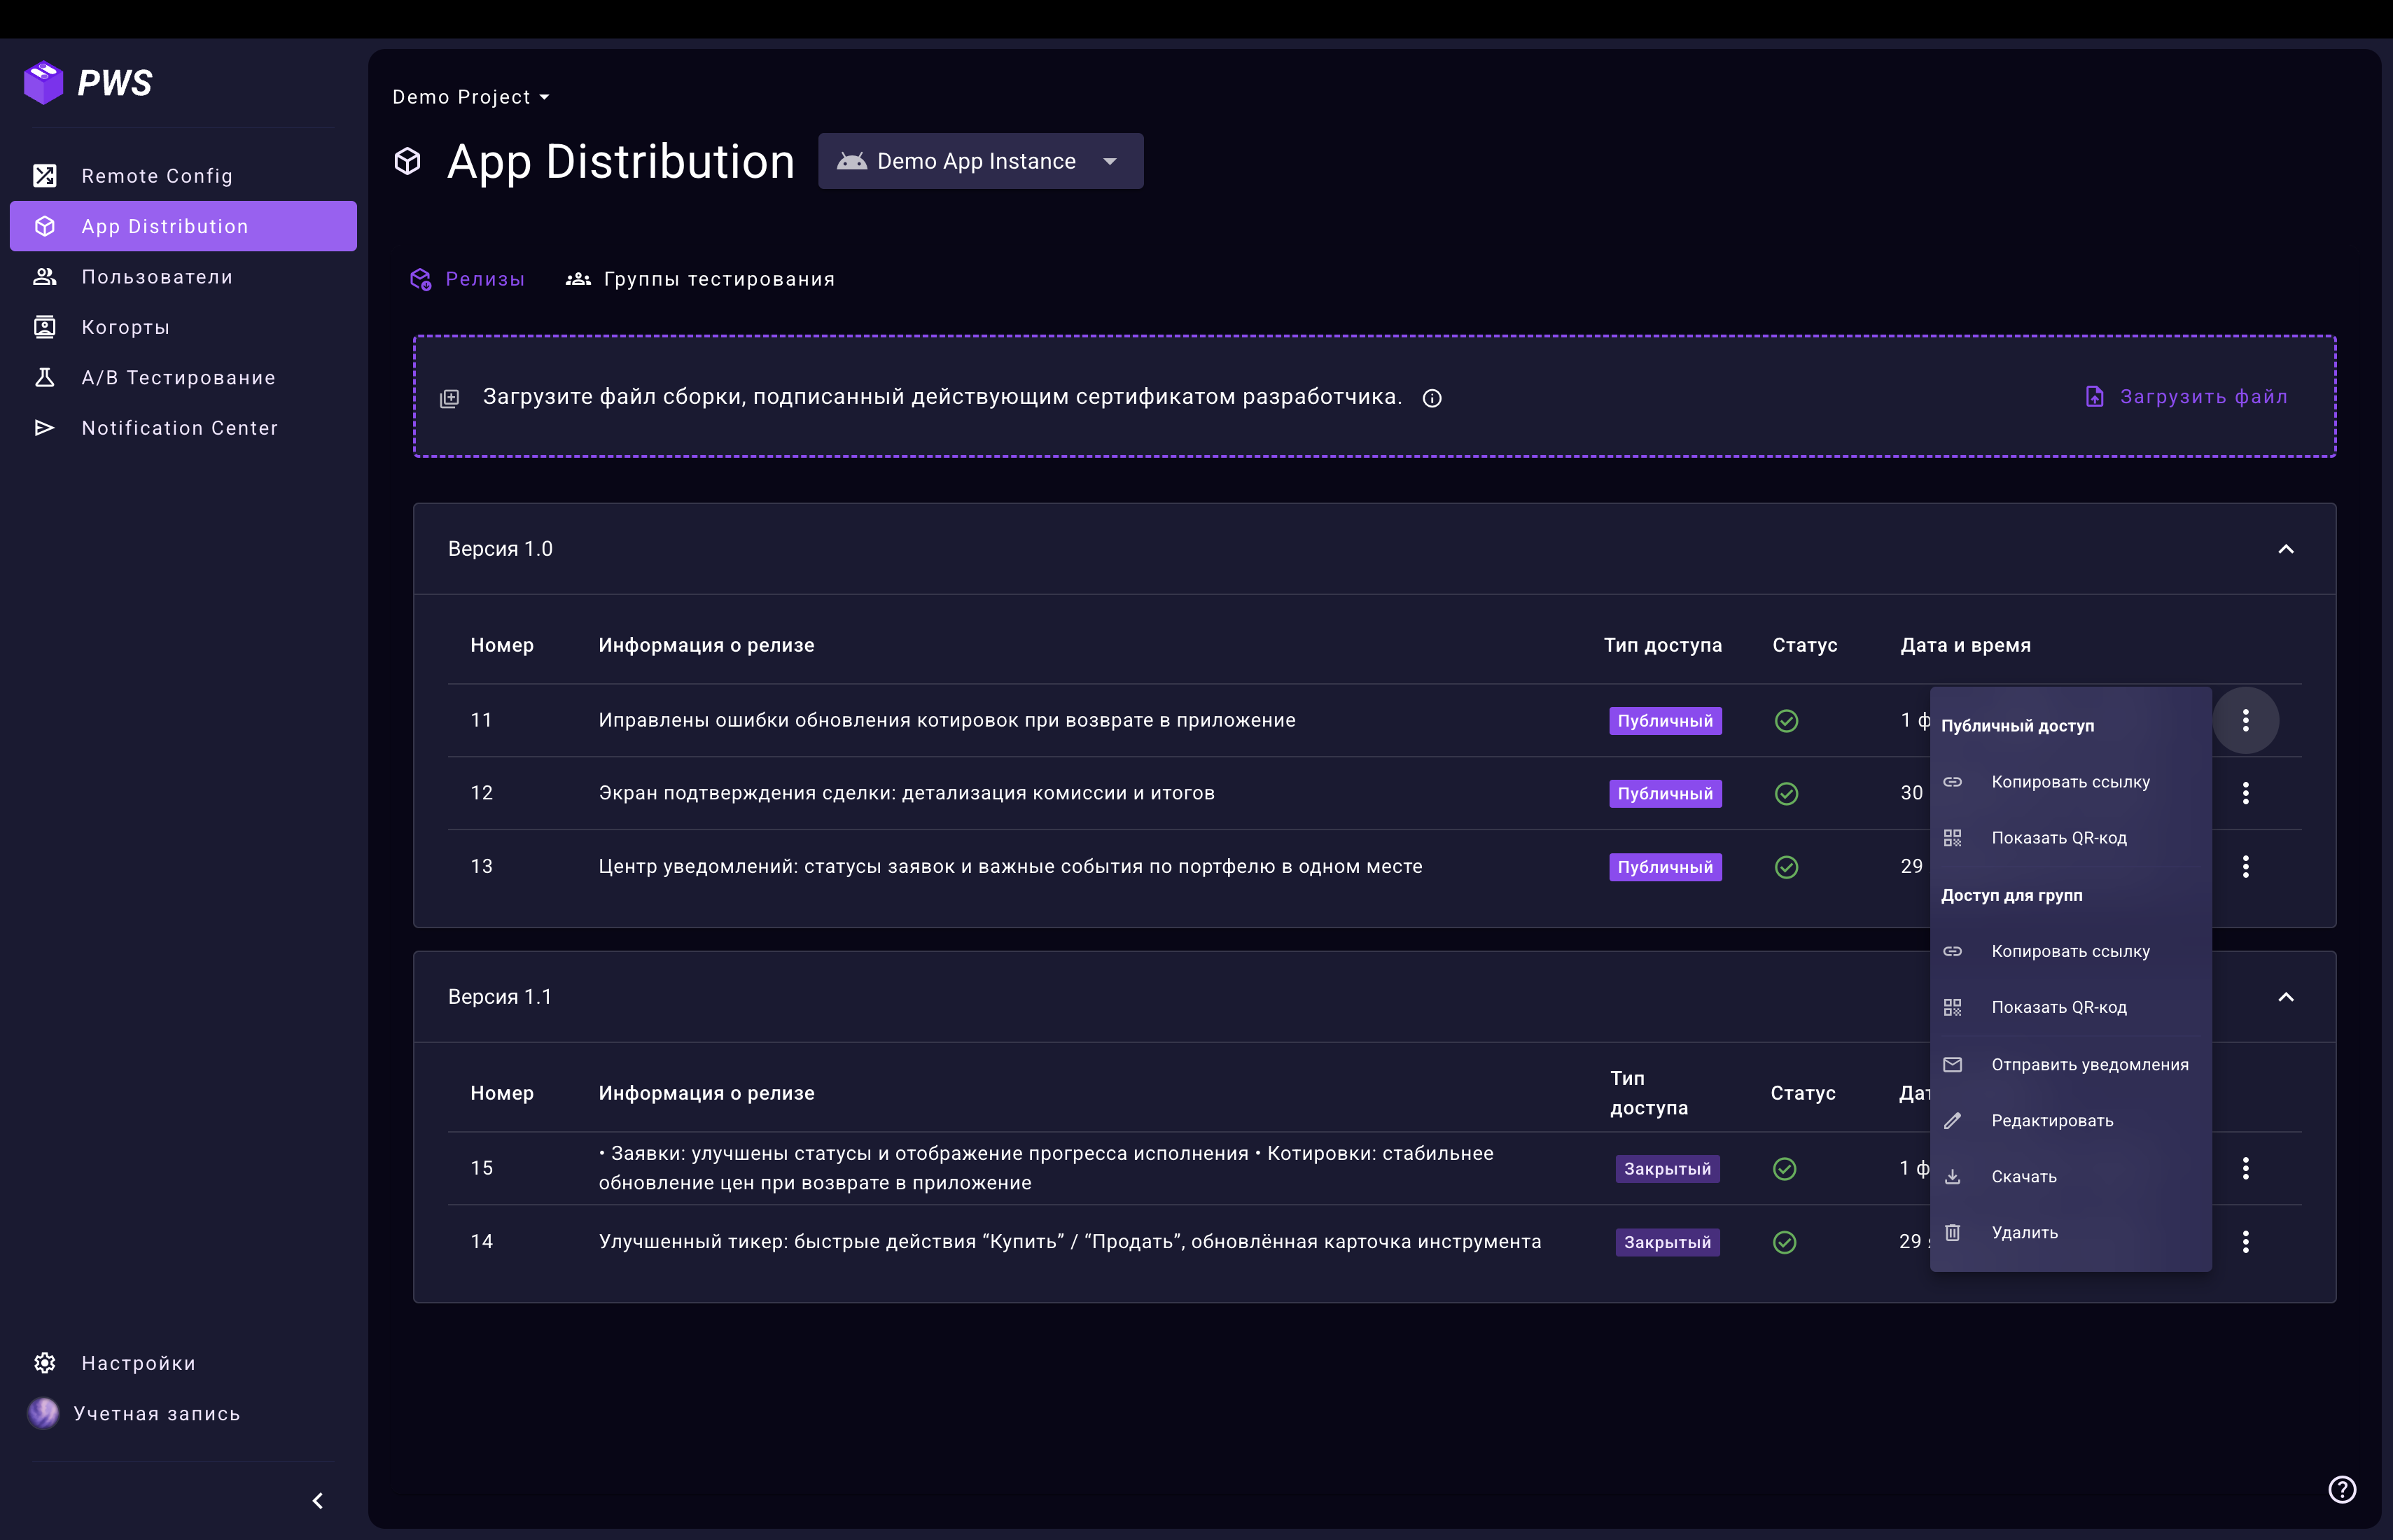Open Remote Config from the sidebar
2393x1540 pixels.
pyautogui.click(x=157, y=176)
